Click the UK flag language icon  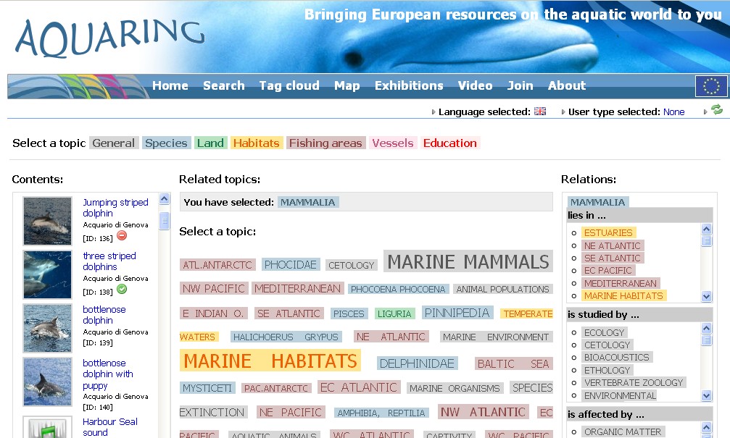pos(540,111)
